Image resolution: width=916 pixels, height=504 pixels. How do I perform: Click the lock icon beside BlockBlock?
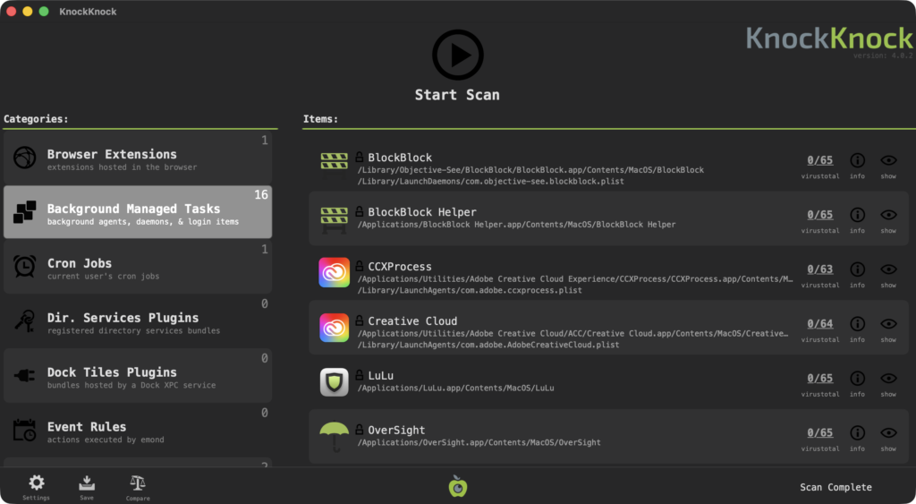(x=360, y=157)
